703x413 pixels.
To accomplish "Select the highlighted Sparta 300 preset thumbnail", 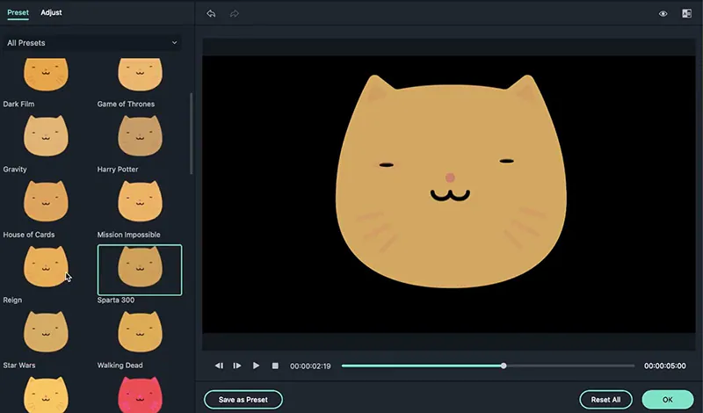I will pos(140,270).
